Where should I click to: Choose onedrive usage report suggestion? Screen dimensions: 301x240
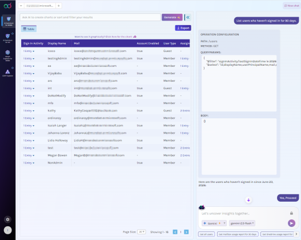click(278, 234)
